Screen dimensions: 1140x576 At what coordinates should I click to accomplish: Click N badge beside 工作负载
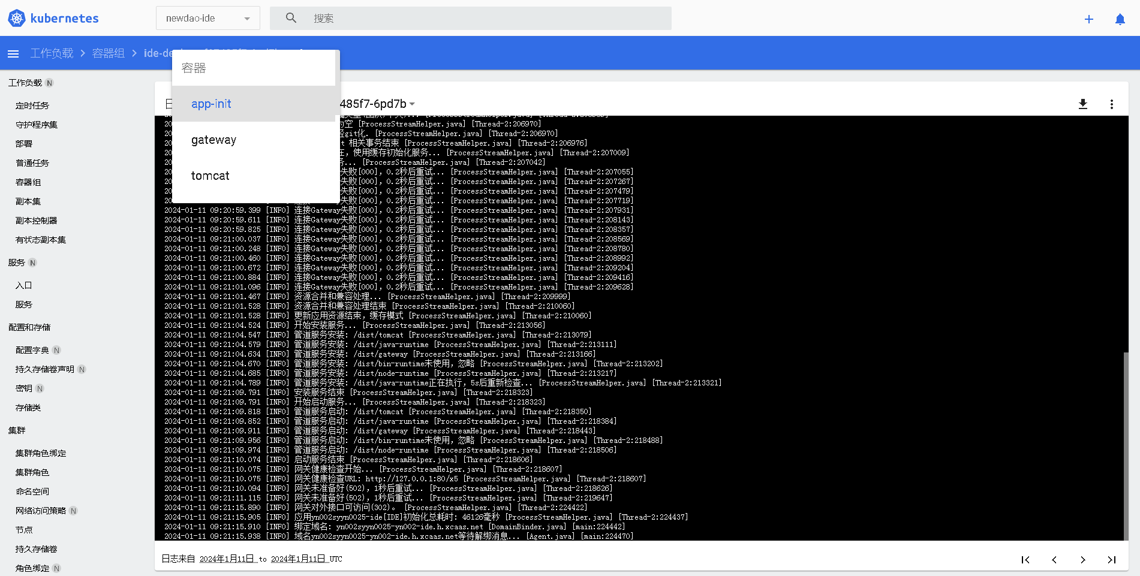(49, 83)
